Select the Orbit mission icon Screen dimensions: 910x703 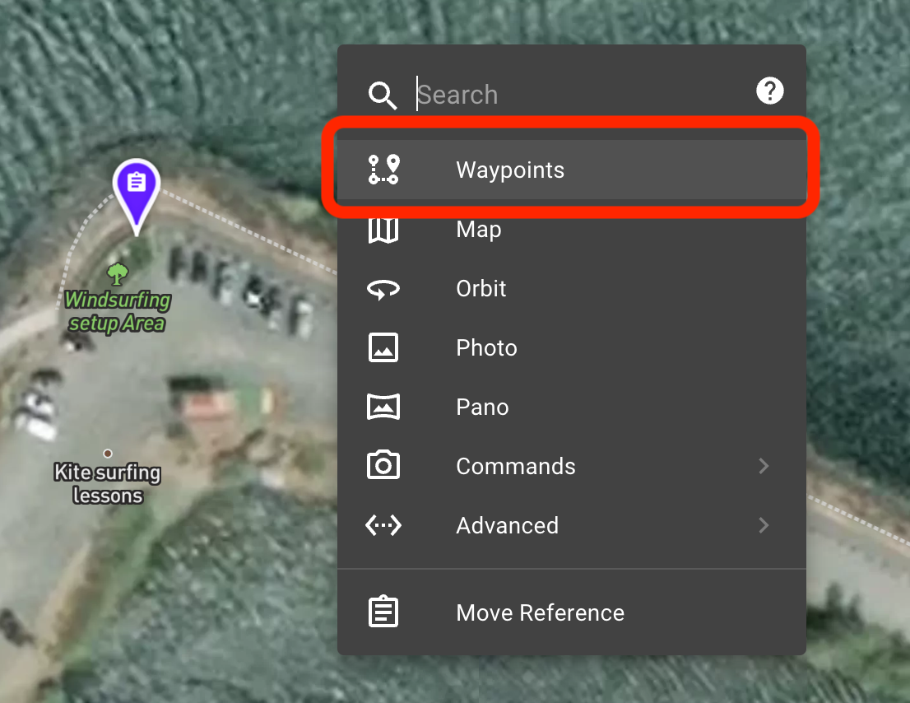pos(383,288)
